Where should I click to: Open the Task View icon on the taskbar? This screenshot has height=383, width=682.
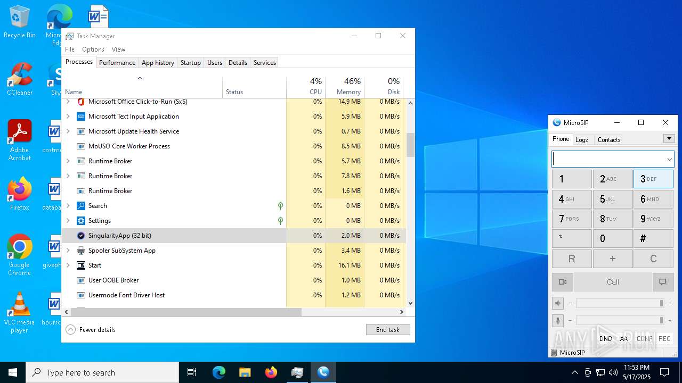[192, 372]
